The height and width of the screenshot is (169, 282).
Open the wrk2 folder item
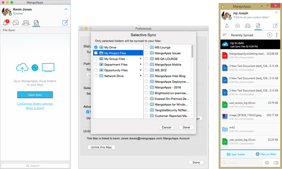(250, 129)
